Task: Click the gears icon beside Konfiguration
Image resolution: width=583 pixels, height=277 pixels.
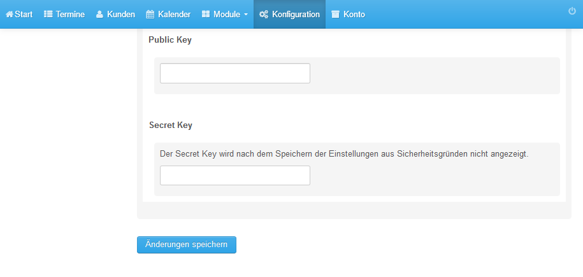Action: [x=264, y=15]
